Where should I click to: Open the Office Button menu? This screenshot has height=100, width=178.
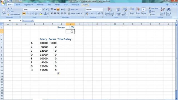point(3,2)
